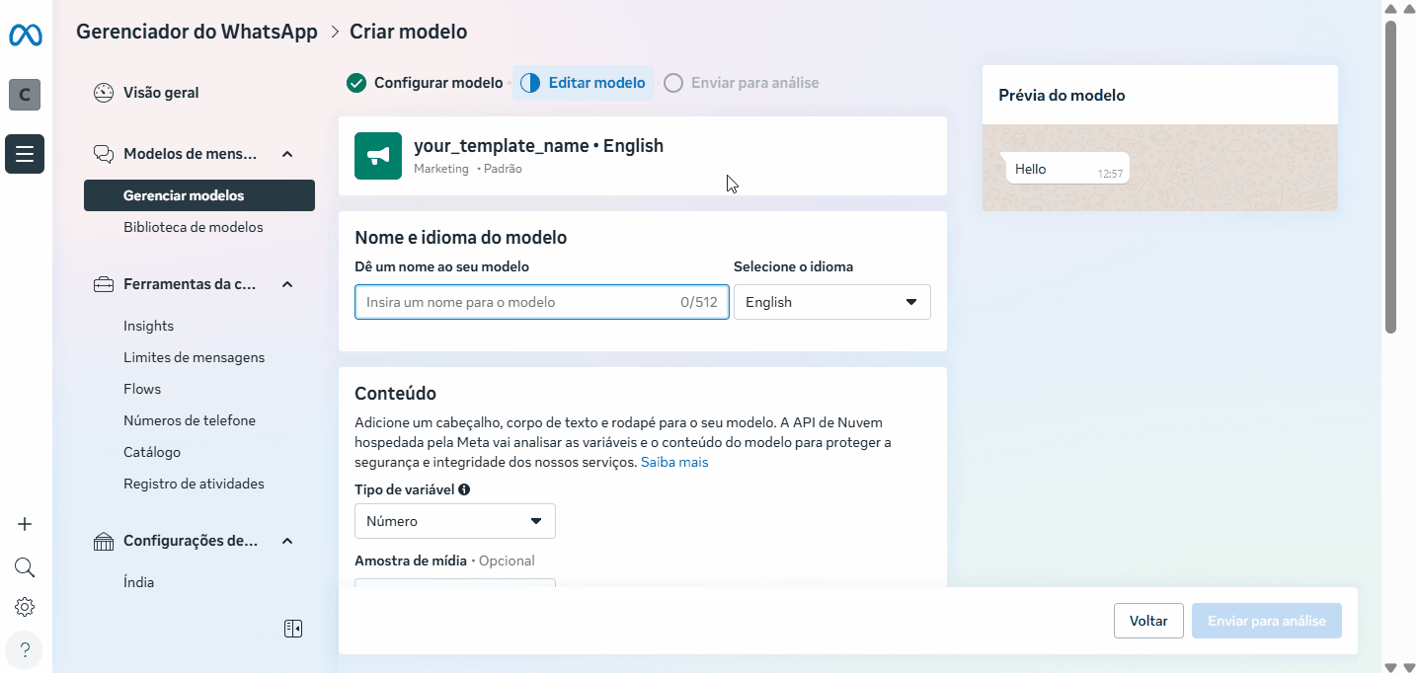Open the hamburger menu icon in left rail
This screenshot has height=673, width=1416.
[25, 154]
